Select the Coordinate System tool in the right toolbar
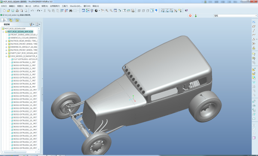258x156 pixels. point(254,43)
